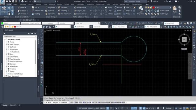Open the Insert ribbon tab
Viewport: 196px width, 110px height.
(15, 4)
